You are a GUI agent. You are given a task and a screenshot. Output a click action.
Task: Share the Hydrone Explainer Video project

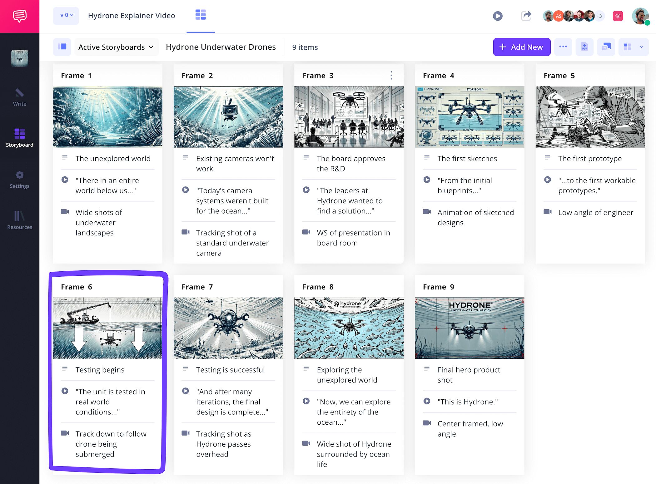click(527, 16)
